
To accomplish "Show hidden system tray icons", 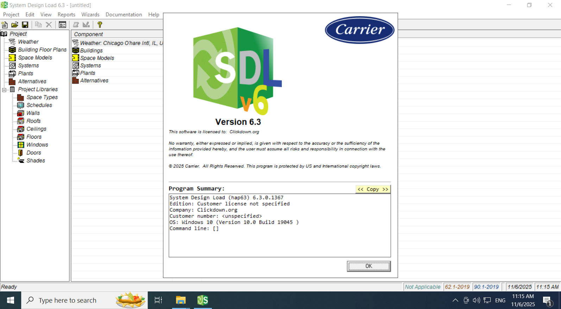I will click(x=455, y=300).
